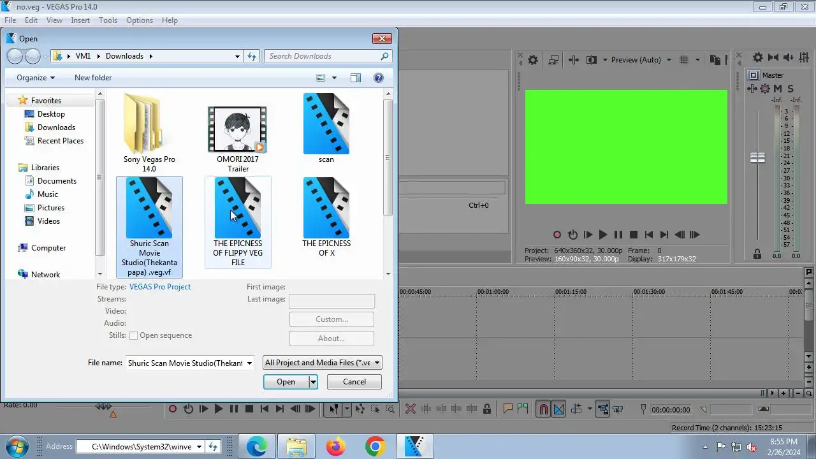This screenshot has height=459, width=816.
Task: Open the View menu
Action: pyautogui.click(x=54, y=20)
